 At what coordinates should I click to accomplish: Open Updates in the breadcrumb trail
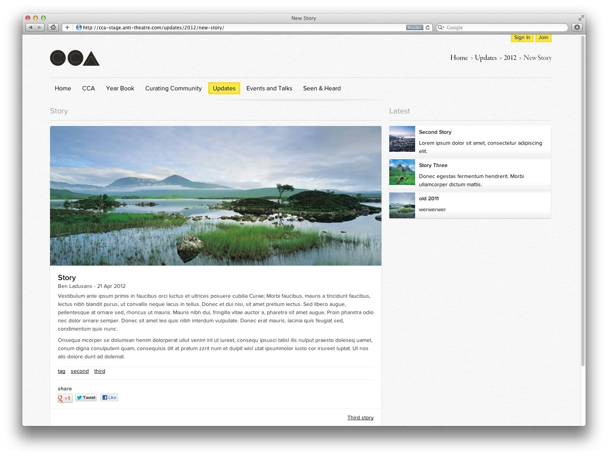(486, 58)
